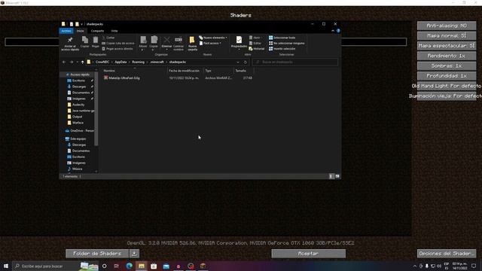Open Explorer help question-mark icon
Screen dimensions: 482x271
click(338, 31)
